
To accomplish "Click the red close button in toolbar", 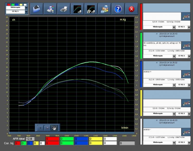I will [x=131, y=9].
